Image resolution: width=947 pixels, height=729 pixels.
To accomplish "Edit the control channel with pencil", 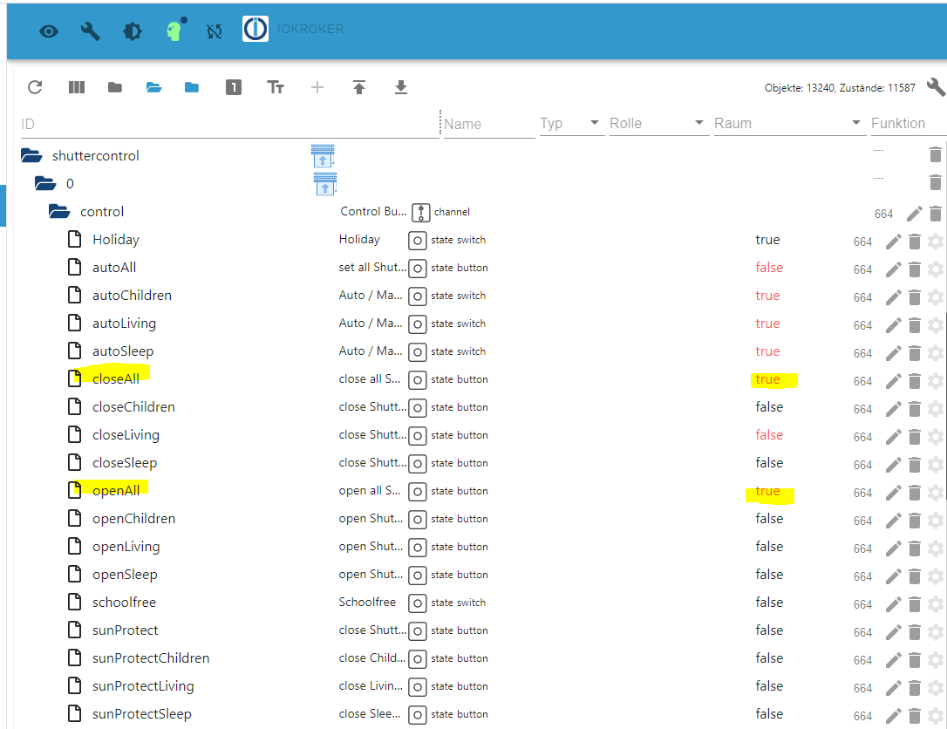I will click(x=915, y=214).
